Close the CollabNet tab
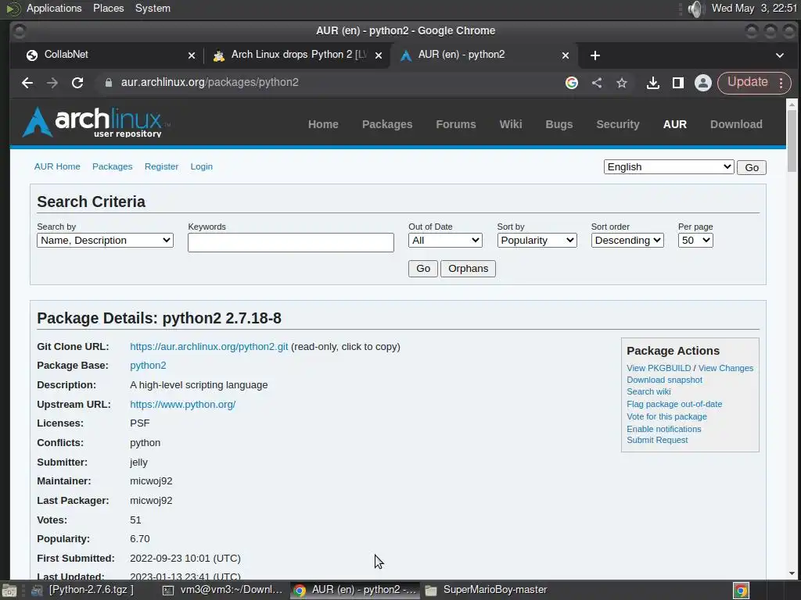 (192, 55)
